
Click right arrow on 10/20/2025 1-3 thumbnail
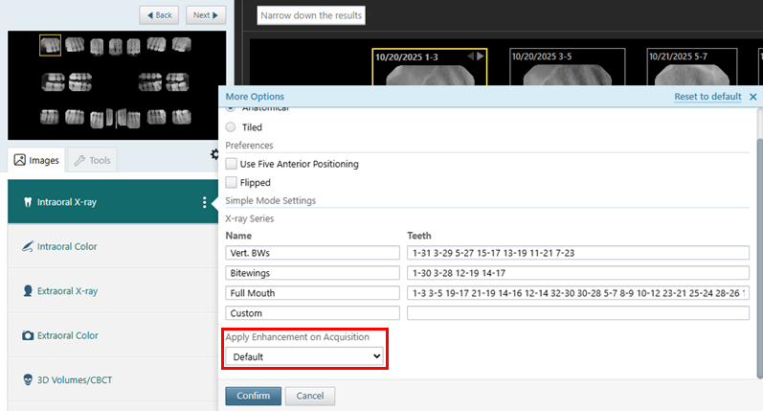(x=481, y=57)
